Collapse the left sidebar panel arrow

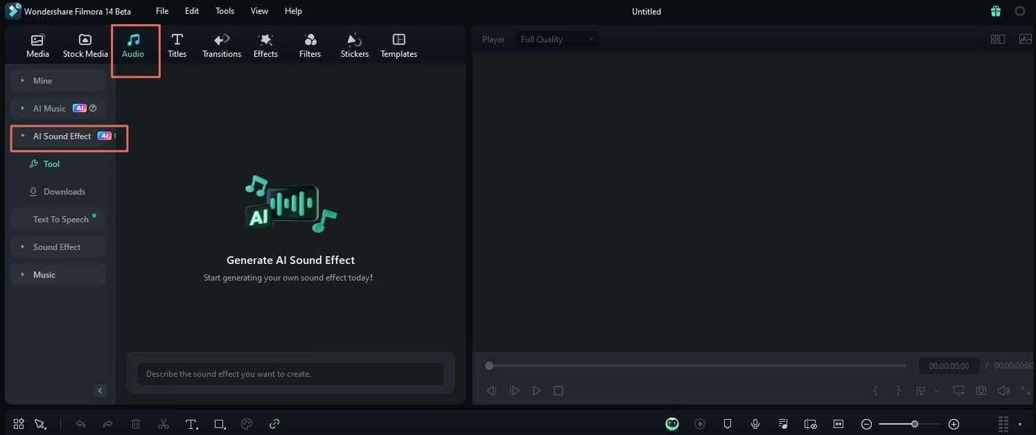(100, 391)
